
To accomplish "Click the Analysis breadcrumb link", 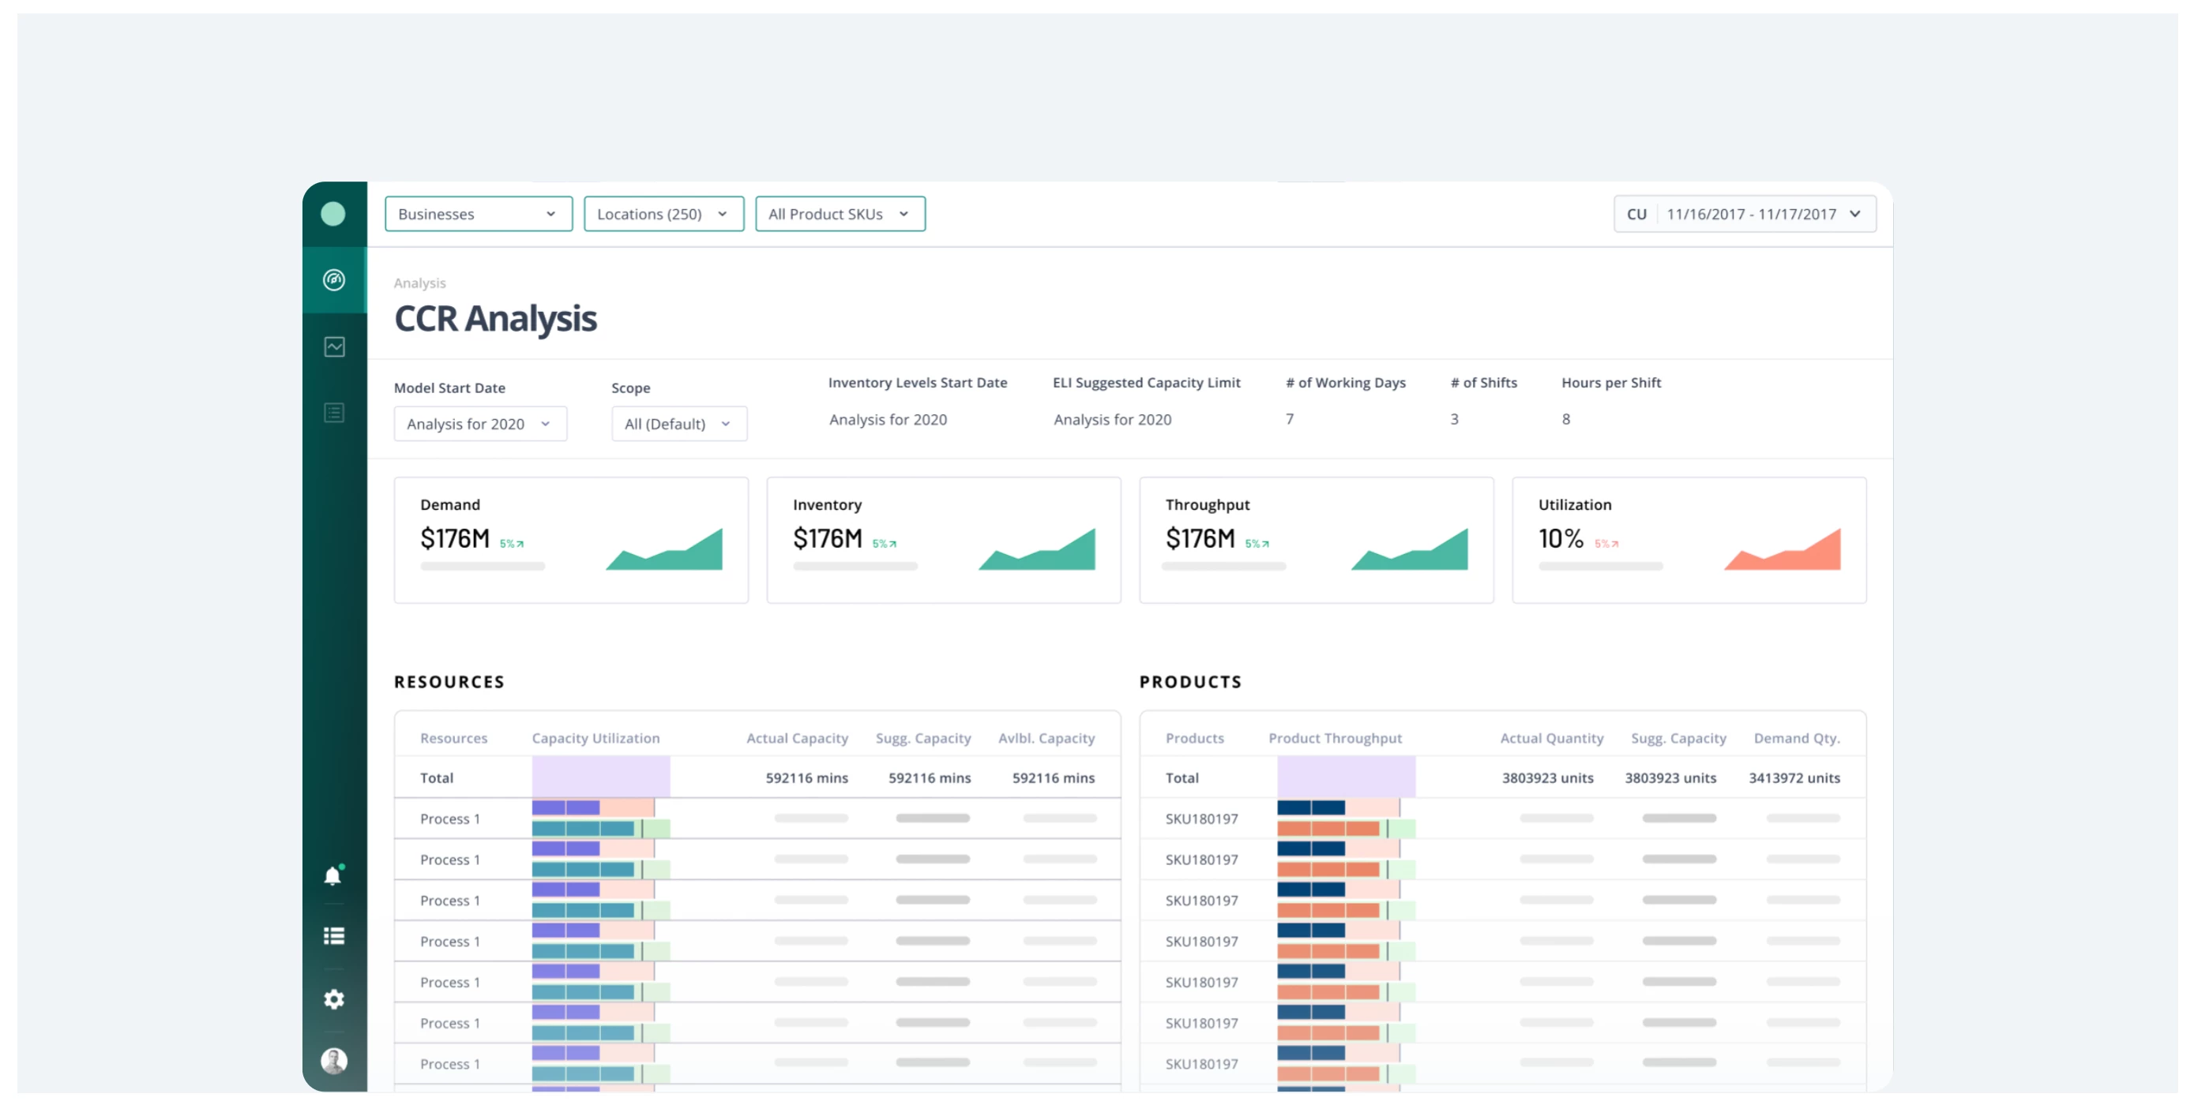I will 419,283.
